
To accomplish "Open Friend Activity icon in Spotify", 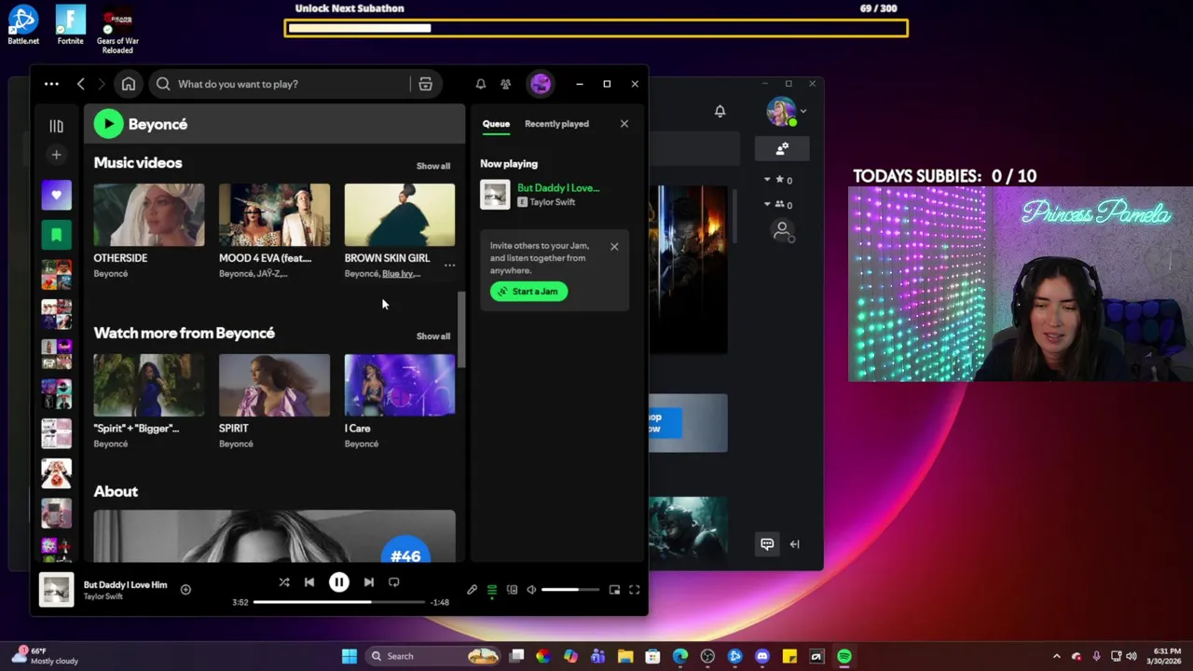I will 505,84.
